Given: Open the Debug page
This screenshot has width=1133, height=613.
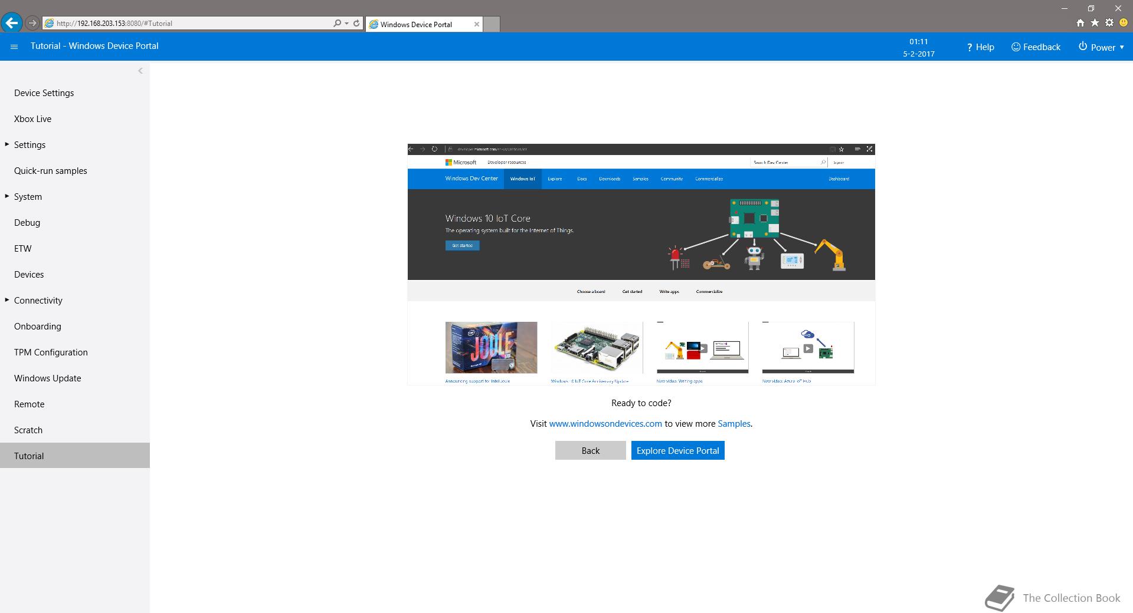Looking at the screenshot, I should (x=27, y=223).
